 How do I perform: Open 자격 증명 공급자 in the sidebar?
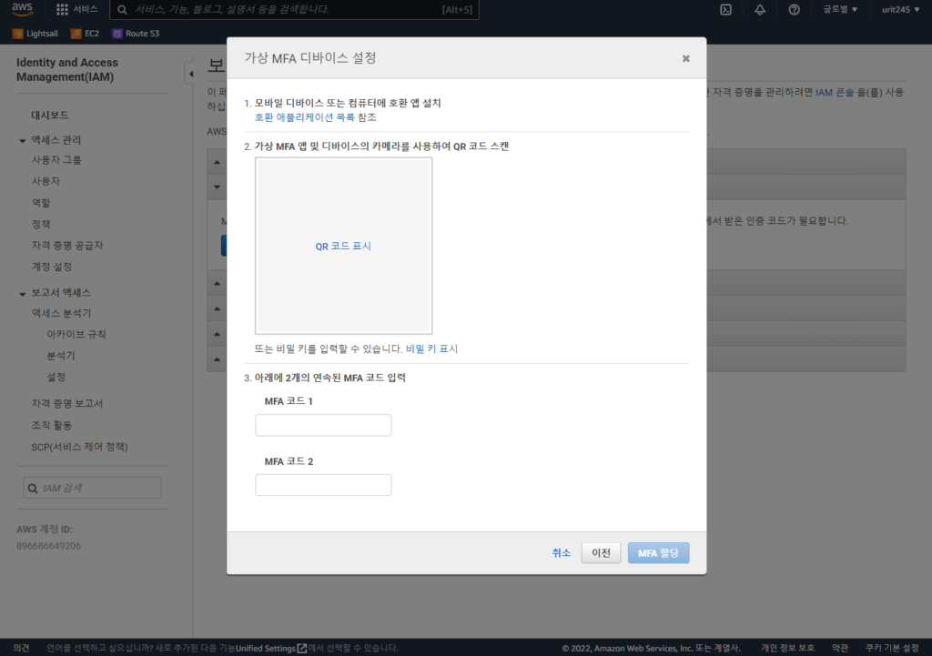[67, 245]
